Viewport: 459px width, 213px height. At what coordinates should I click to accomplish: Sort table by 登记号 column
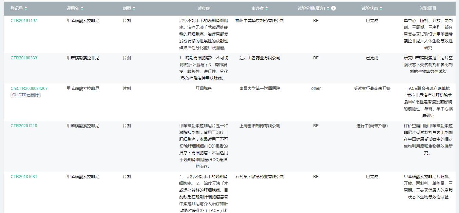tap(26, 8)
